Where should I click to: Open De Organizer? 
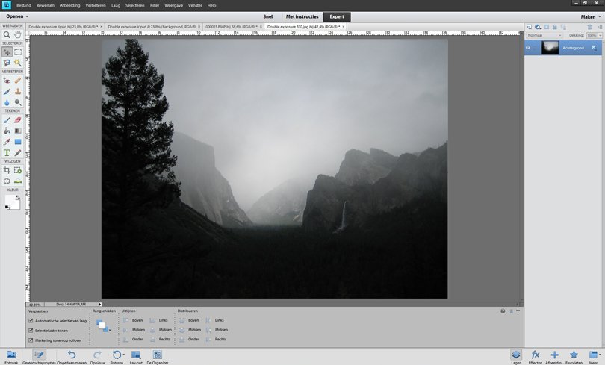pos(158,357)
